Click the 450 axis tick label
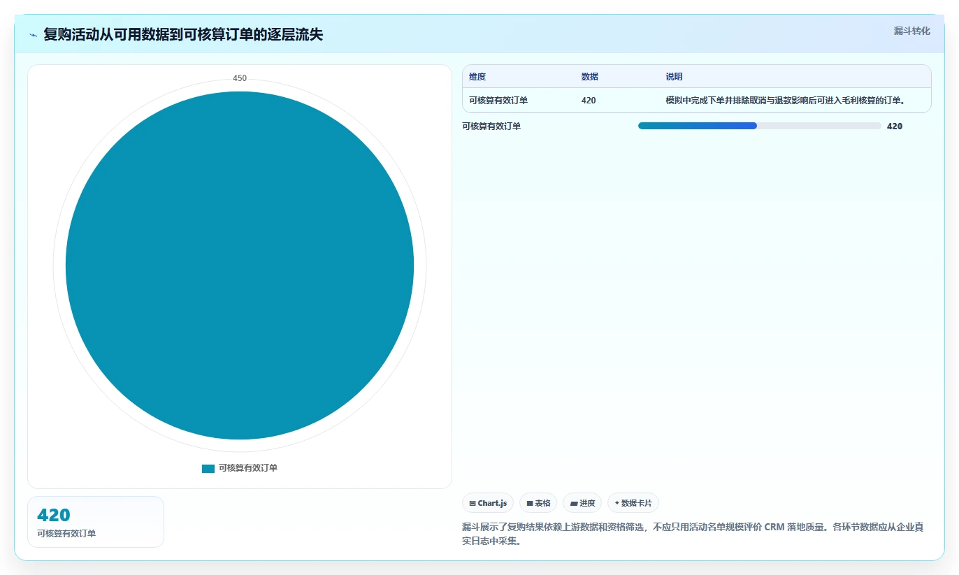Viewport: 959px width, 575px height. 240,78
